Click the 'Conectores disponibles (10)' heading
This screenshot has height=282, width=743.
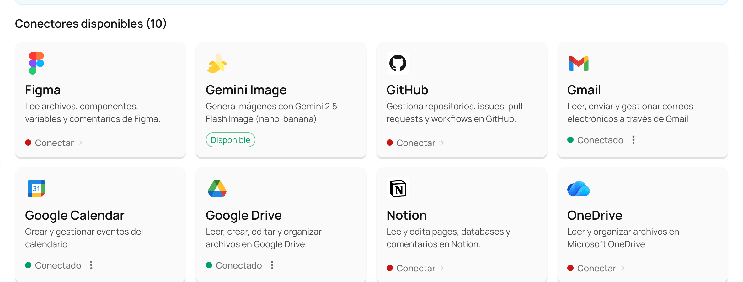tap(91, 24)
